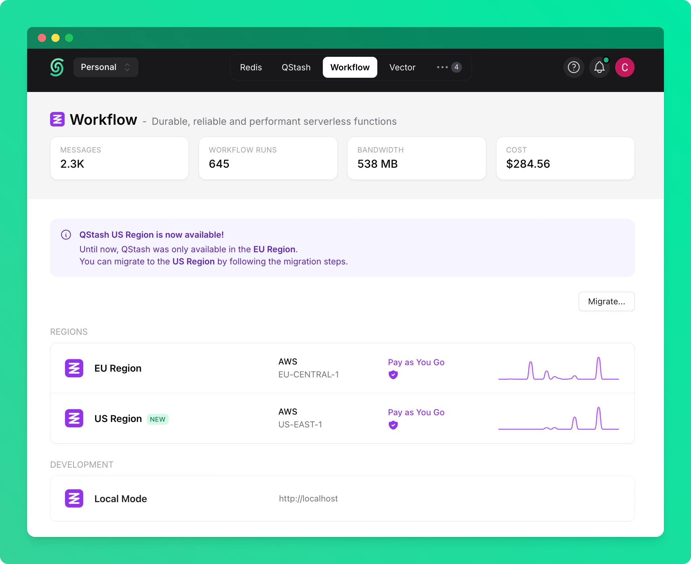Screen dimensions: 691x564
Task: Click the EU Region Pay as You Go link
Action: (416, 362)
